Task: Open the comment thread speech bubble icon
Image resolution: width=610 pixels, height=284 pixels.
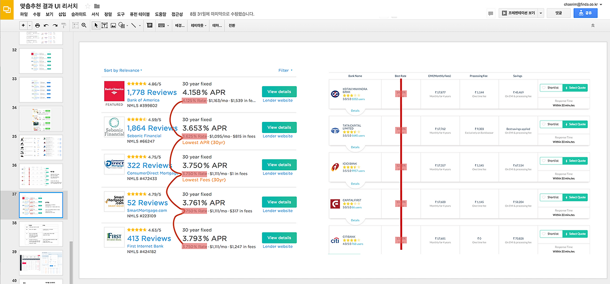Action: 491,14
